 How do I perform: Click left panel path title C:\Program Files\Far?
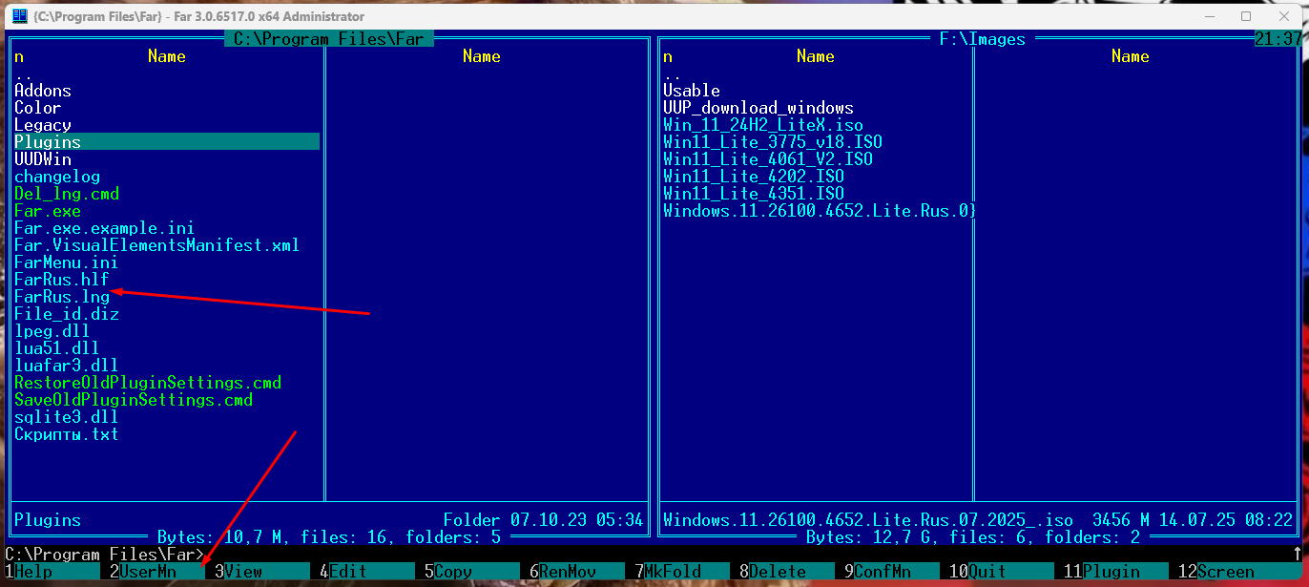pos(329,39)
